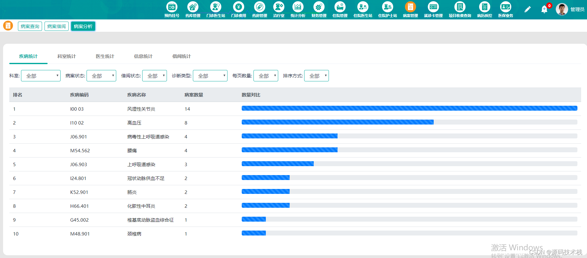Click the orange 病案 module icon beside 病案查询
This screenshot has width=587, height=258.
(8, 26)
